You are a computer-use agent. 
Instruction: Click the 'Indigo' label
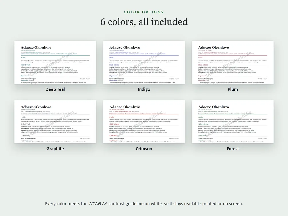[x=144, y=89]
